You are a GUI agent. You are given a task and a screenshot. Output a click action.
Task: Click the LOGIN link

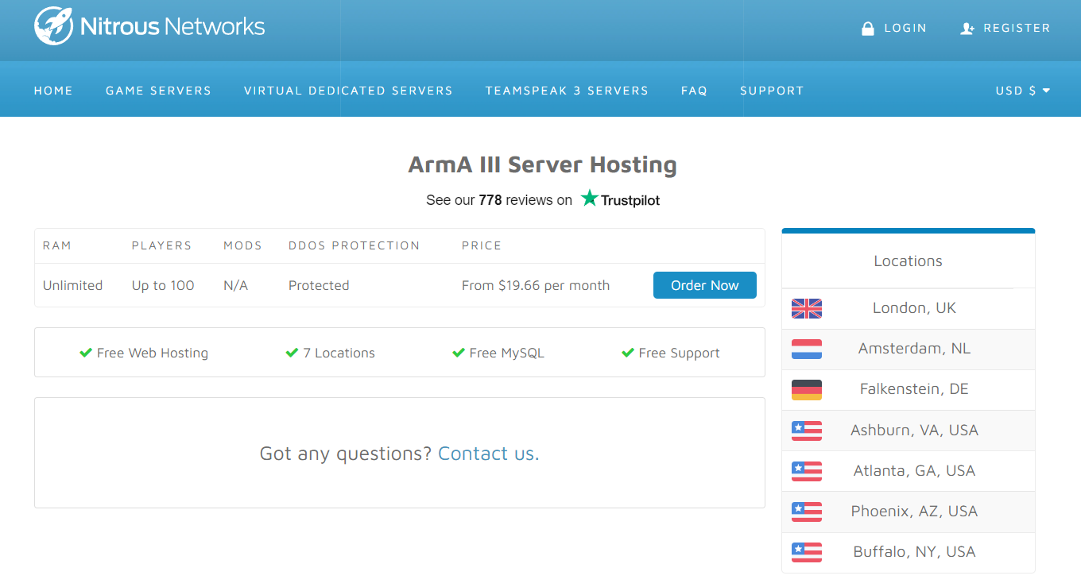coord(905,28)
